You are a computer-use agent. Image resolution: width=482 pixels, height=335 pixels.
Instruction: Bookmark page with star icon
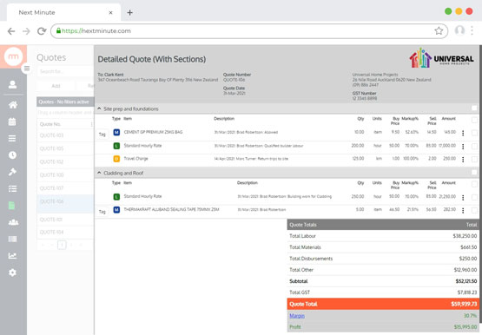439,30
